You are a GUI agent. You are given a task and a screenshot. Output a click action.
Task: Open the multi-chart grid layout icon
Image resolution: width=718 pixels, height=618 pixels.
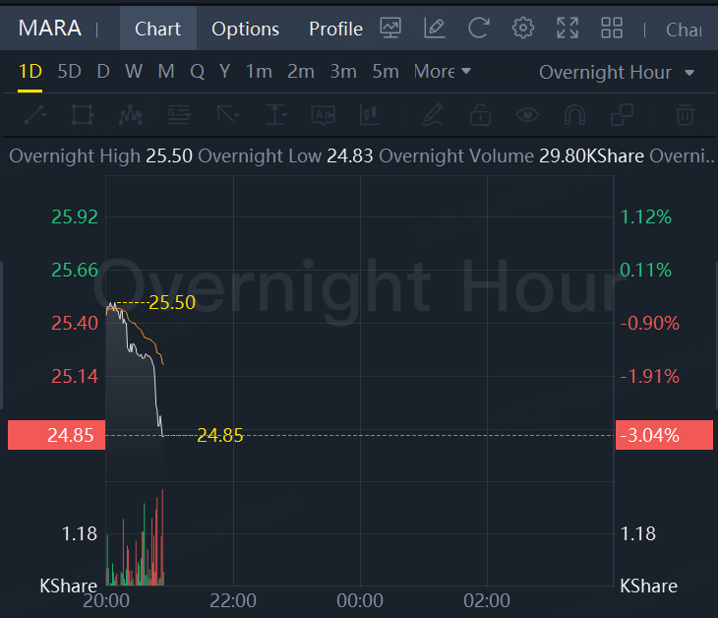612,29
